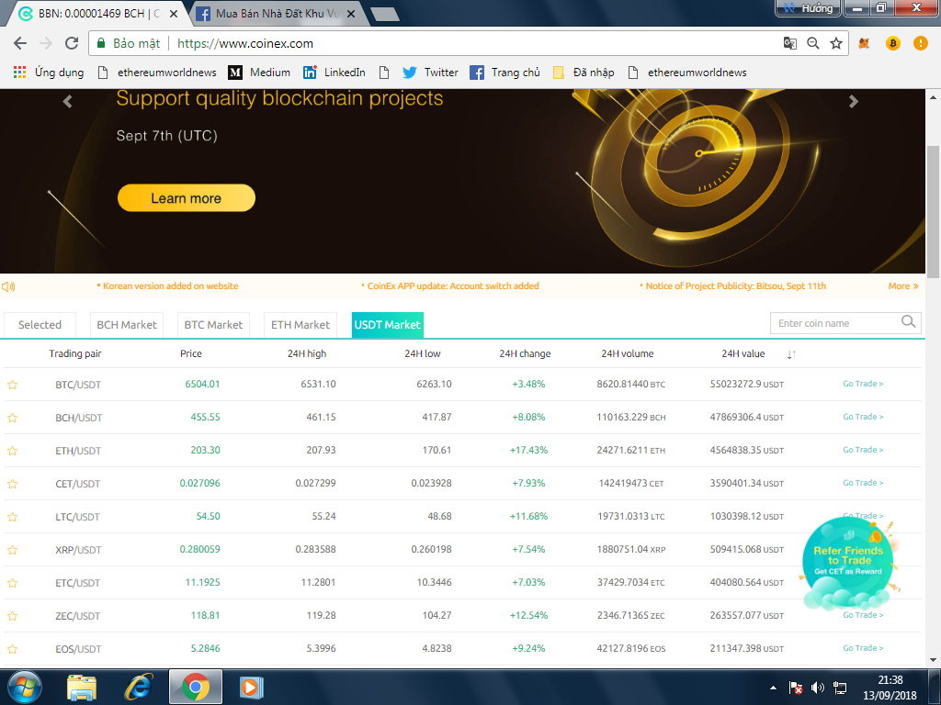Image resolution: width=941 pixels, height=705 pixels.
Task: Open the Twitter bookmark
Action: (430, 73)
